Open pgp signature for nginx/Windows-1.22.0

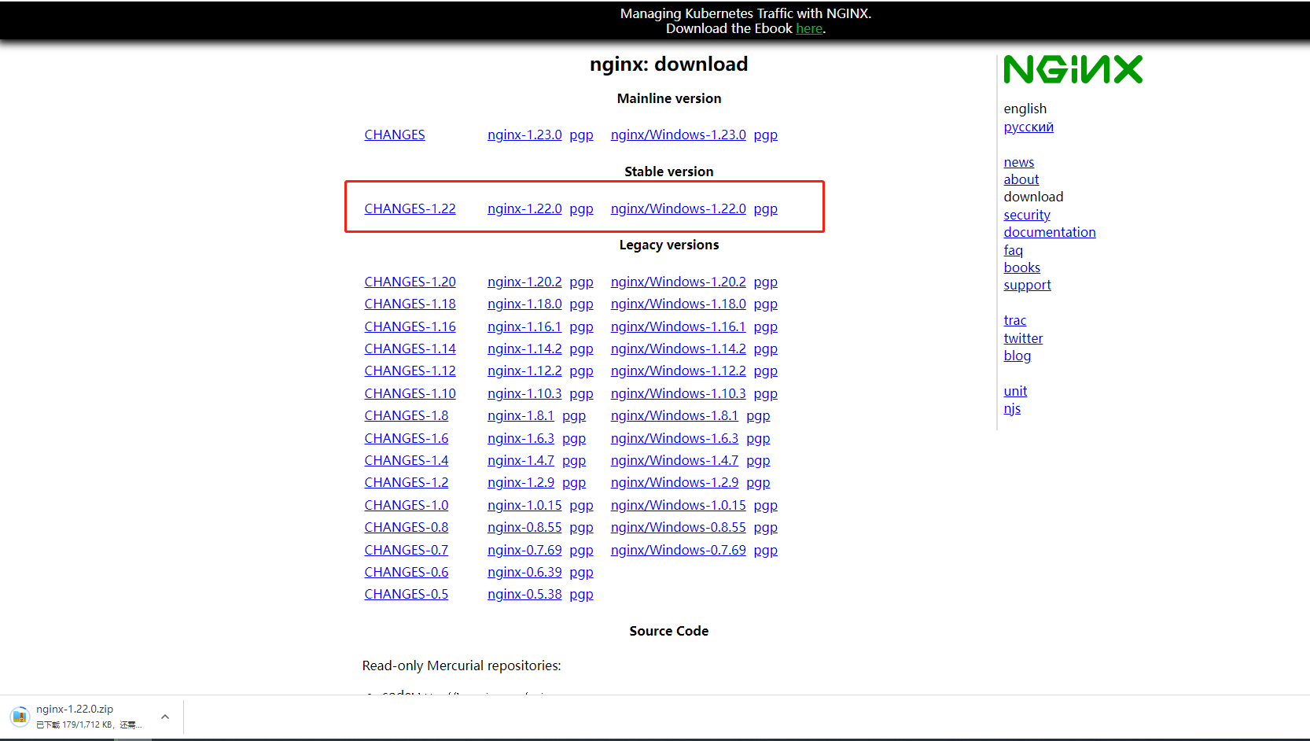pyautogui.click(x=766, y=209)
